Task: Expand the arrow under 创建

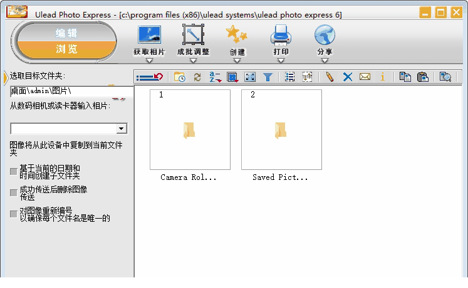Action: point(237,61)
